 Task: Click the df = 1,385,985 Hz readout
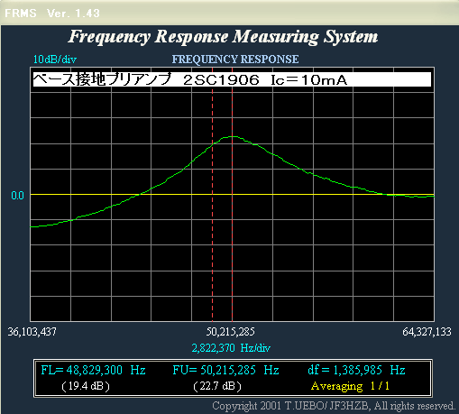tap(356, 370)
